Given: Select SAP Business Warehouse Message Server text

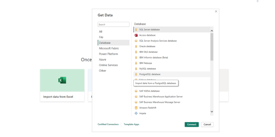Looking at the screenshot, I should pyautogui.click(x=160, y=102).
